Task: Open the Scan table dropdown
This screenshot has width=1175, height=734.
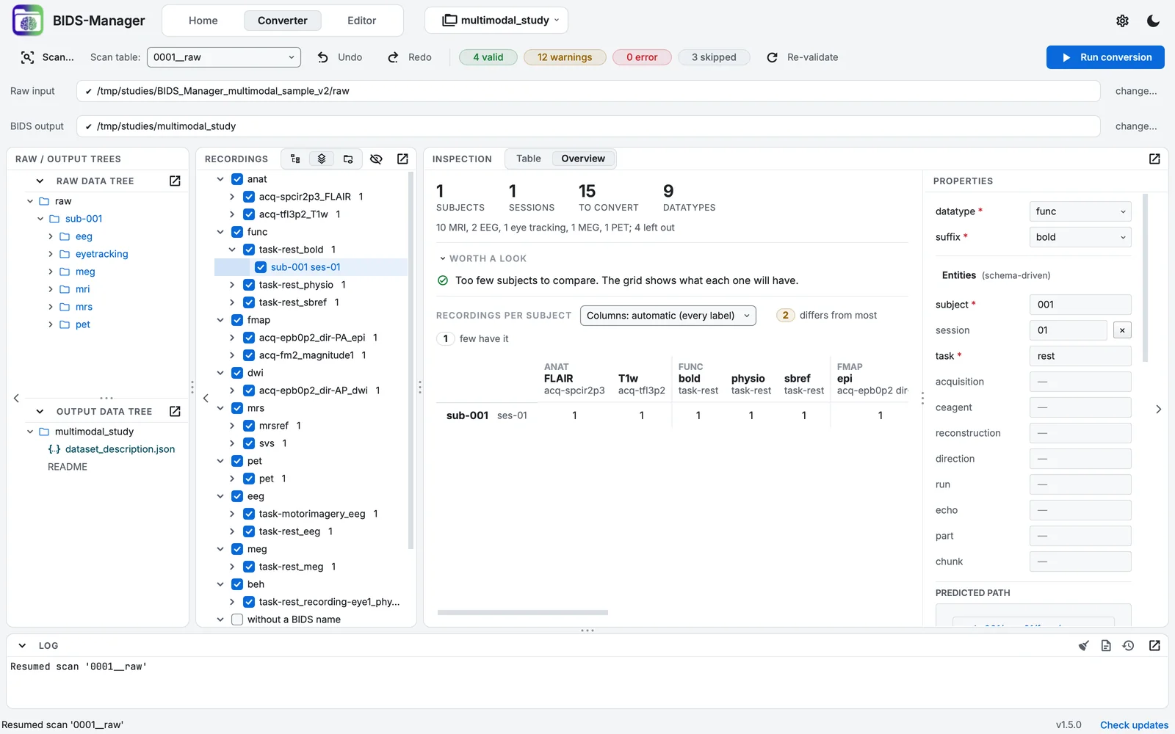Action: click(x=224, y=57)
